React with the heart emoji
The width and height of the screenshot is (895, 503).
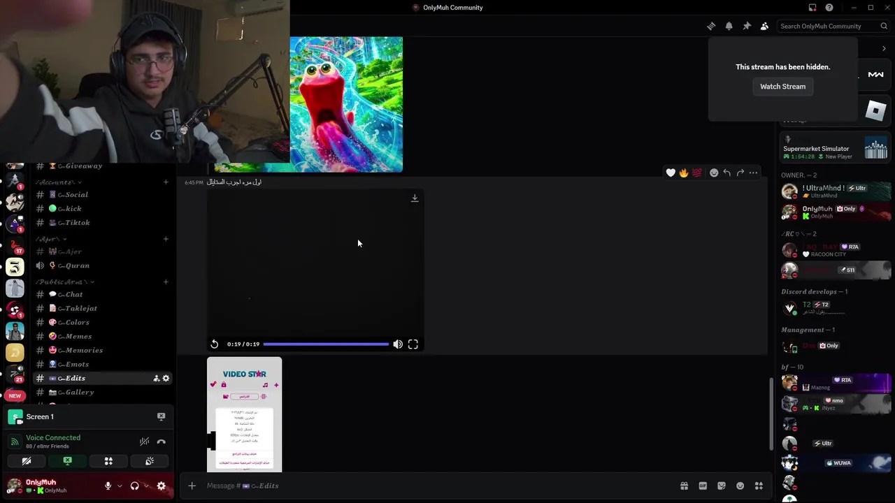click(x=671, y=173)
